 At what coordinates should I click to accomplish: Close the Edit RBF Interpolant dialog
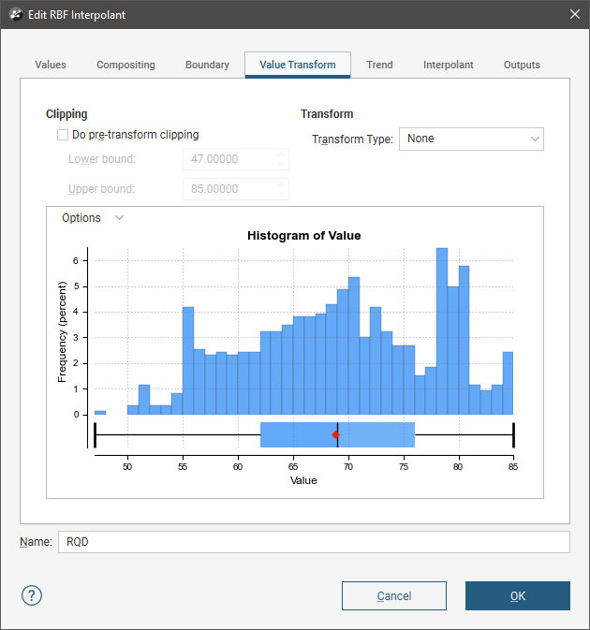573,14
